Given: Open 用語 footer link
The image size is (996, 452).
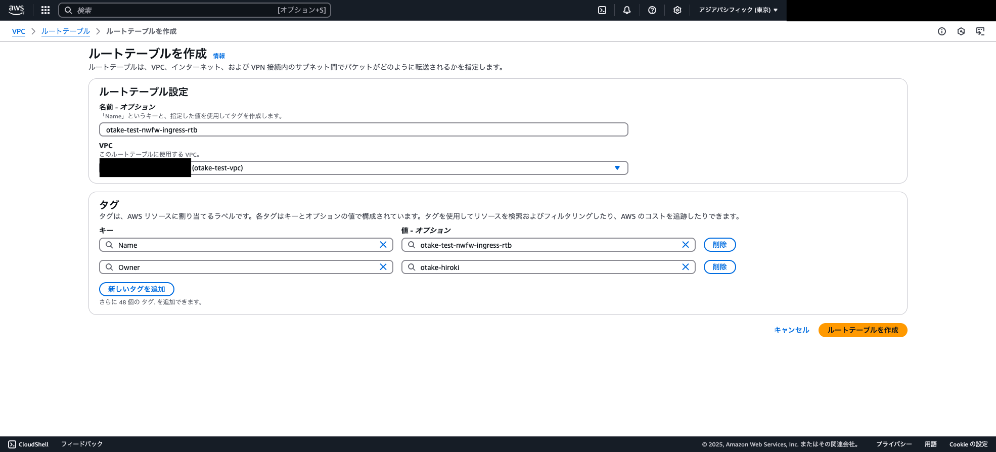Looking at the screenshot, I should [931, 444].
